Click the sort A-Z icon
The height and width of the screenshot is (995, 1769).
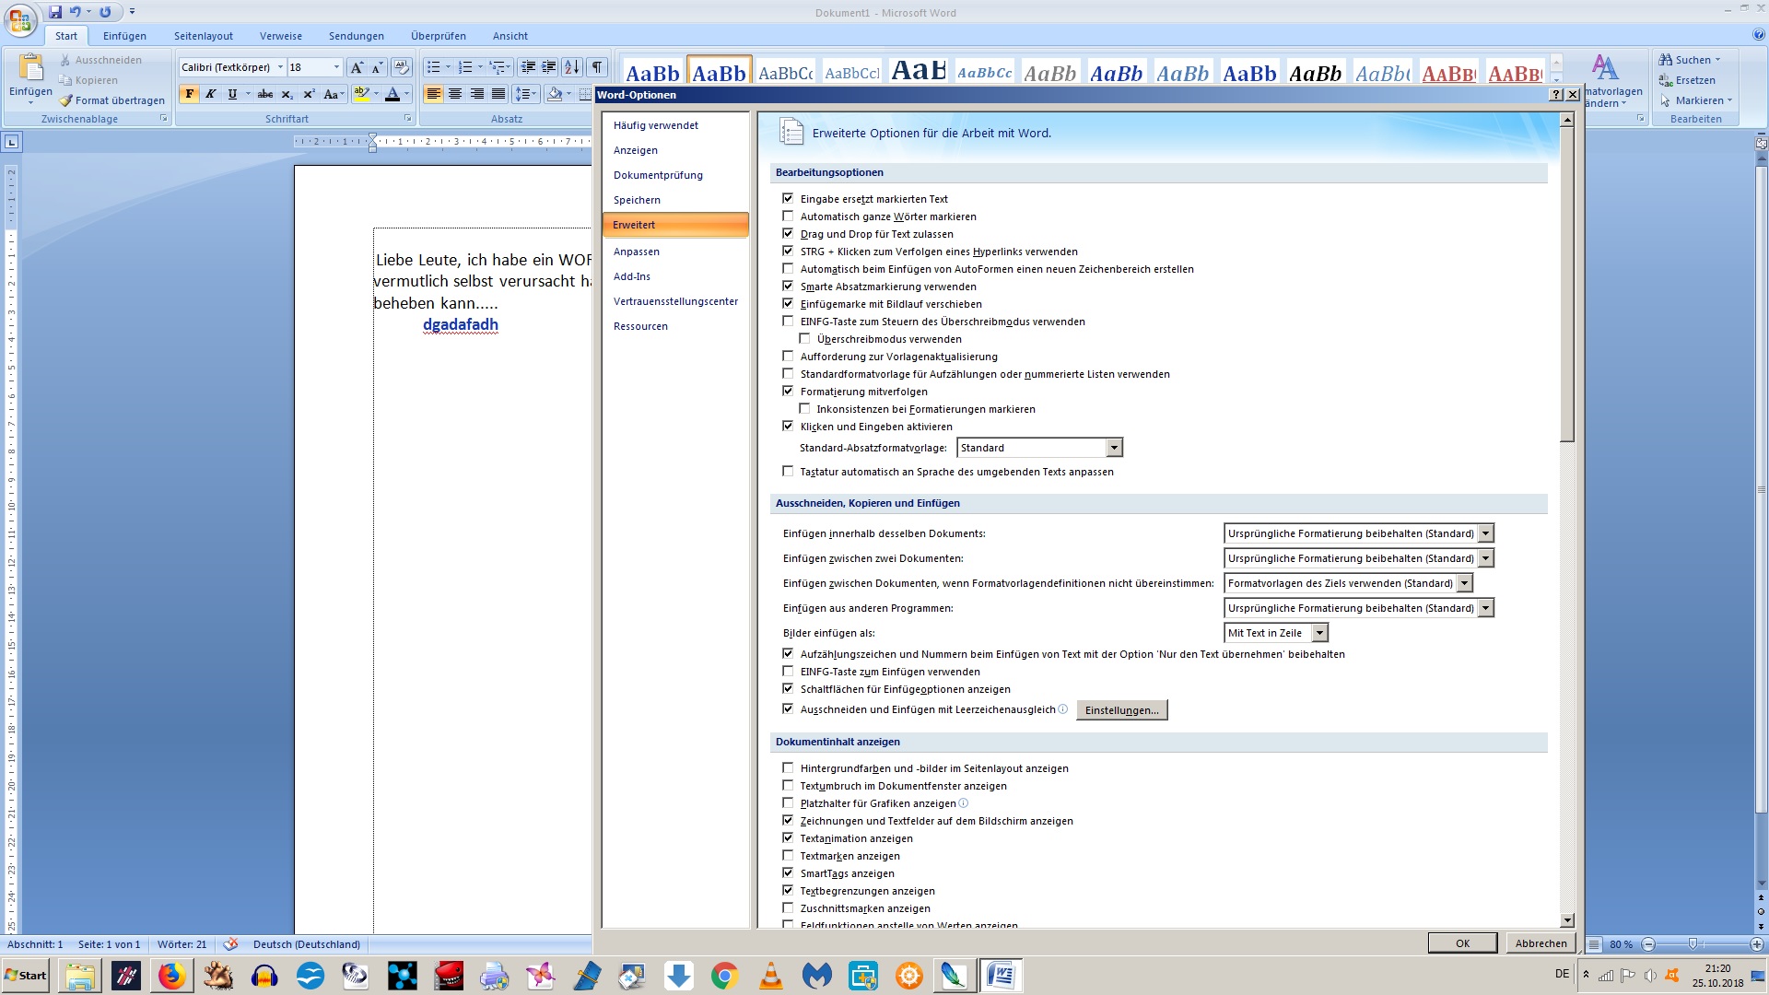click(x=572, y=67)
